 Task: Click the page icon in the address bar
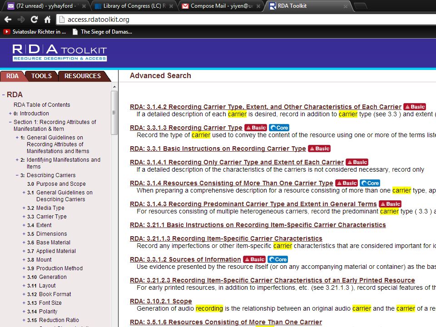click(x=62, y=20)
